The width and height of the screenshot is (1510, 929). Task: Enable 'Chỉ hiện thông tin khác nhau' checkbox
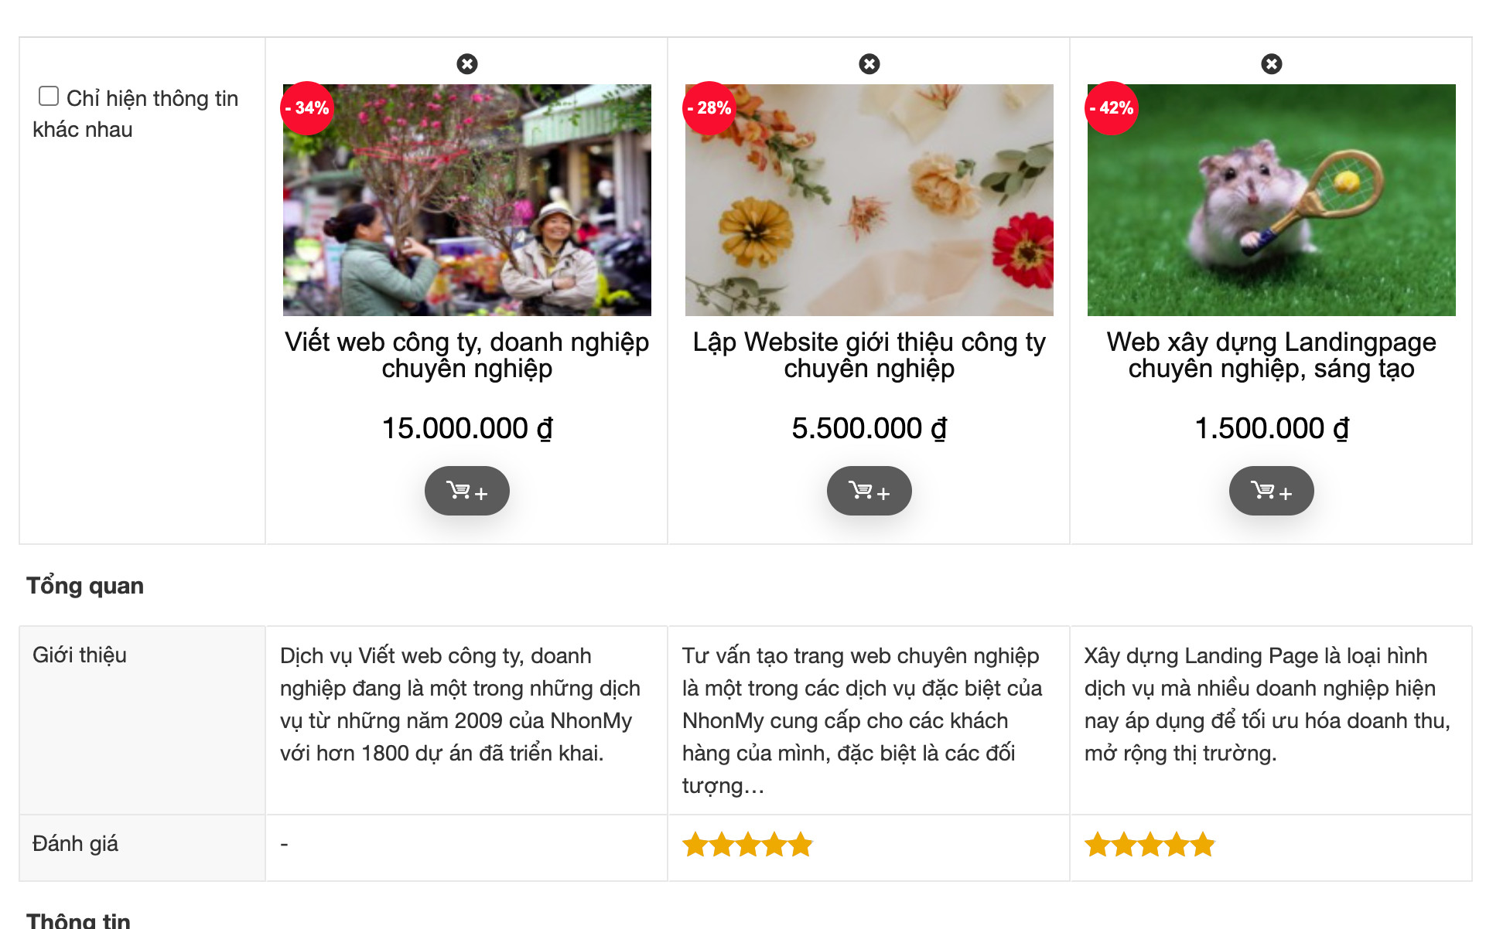click(x=49, y=96)
